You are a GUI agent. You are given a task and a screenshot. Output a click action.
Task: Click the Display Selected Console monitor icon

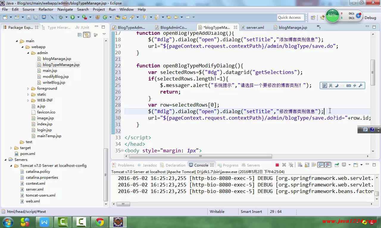pos(344,165)
